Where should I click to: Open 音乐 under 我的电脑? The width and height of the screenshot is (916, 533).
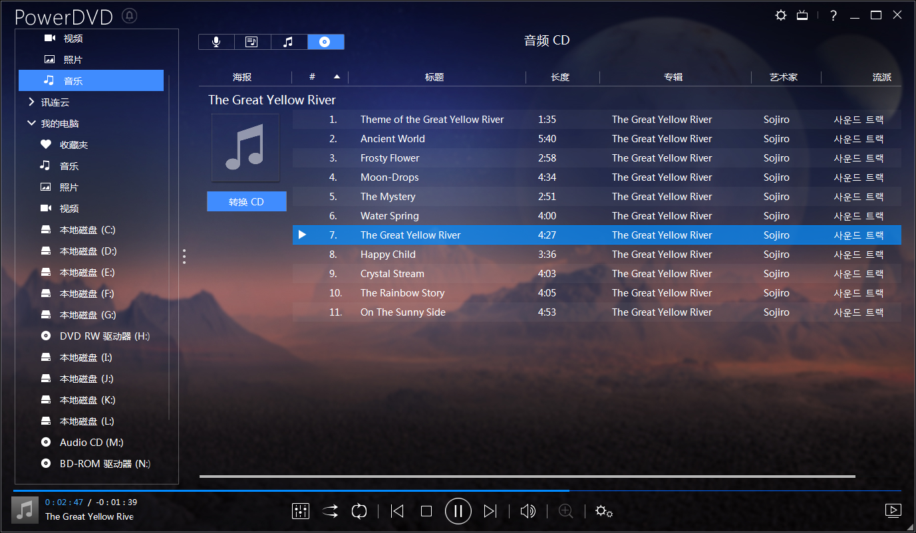click(x=69, y=166)
